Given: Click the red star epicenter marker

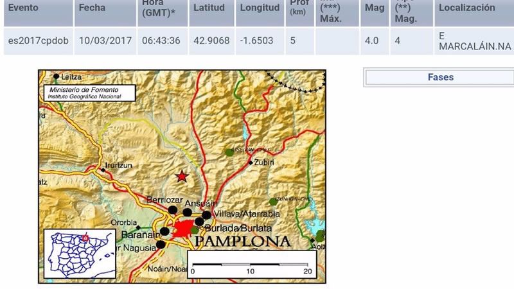Looking at the screenshot, I should [182, 176].
